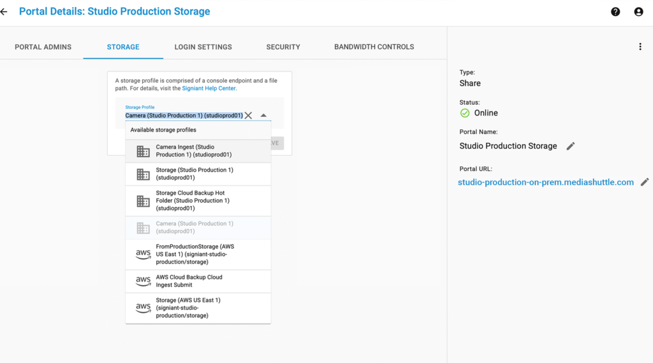
Task: Edit the Portal URL with pencil icon
Action: click(645, 182)
